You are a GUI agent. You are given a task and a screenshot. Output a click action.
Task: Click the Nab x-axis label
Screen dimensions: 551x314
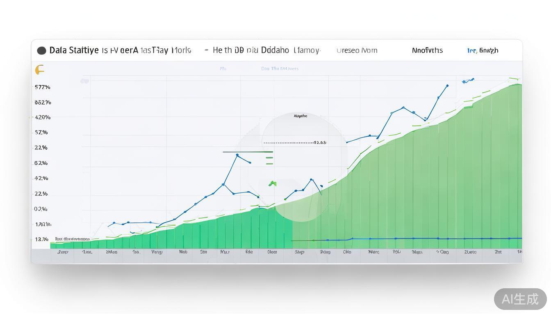coord(183,252)
